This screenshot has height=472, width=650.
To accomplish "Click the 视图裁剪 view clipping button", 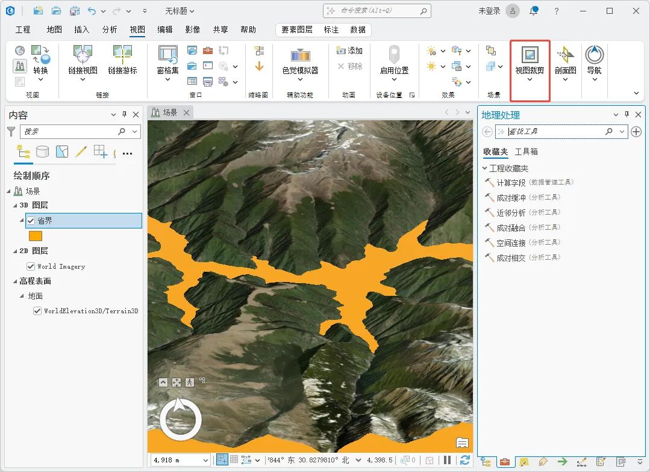I will [530, 62].
